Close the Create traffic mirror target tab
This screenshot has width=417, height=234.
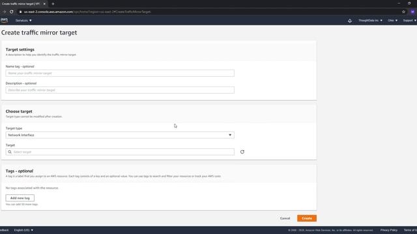(x=44, y=4)
